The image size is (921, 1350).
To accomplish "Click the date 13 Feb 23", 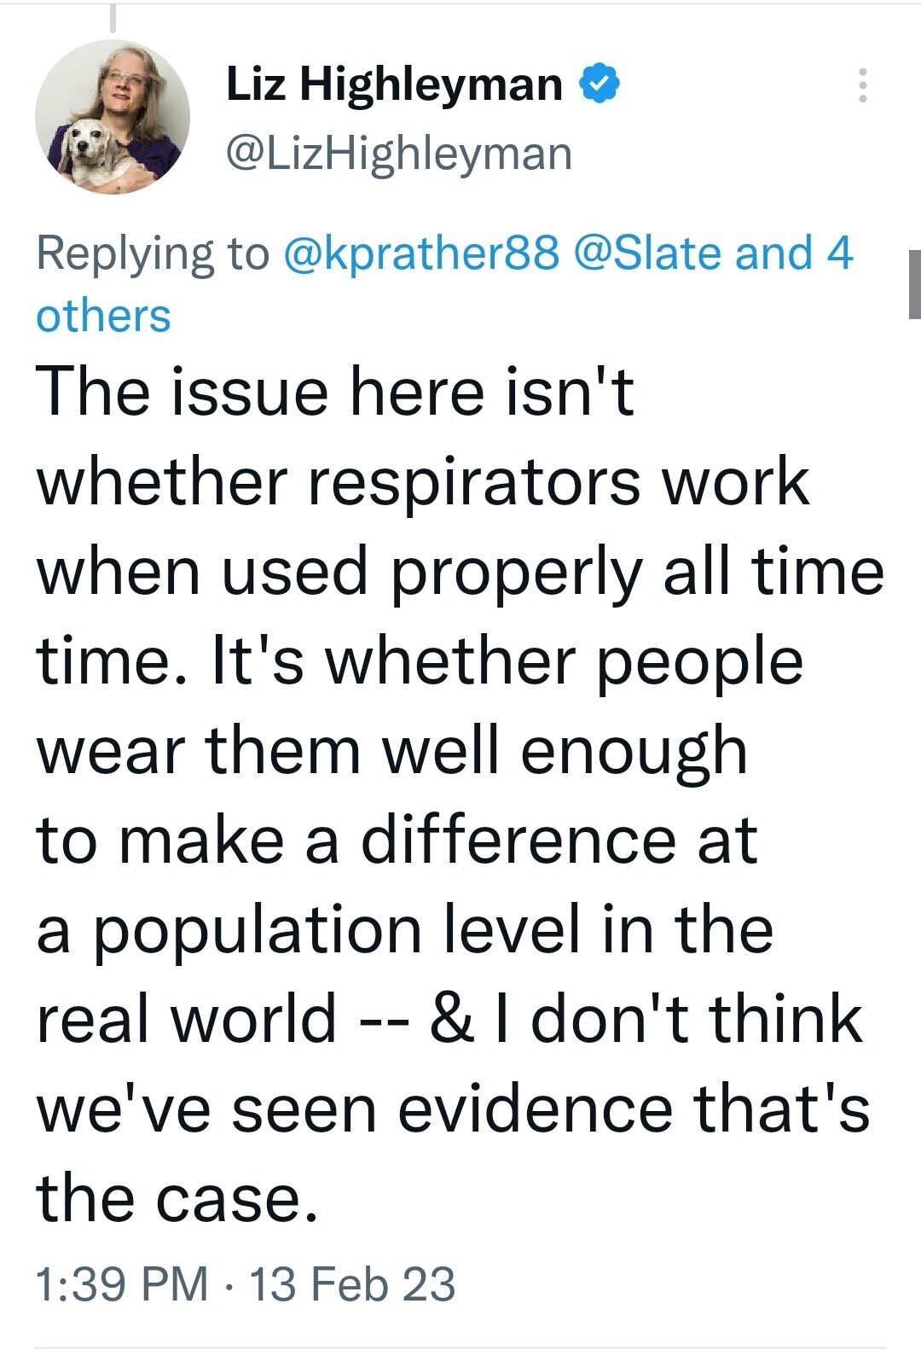I will (x=352, y=1283).
